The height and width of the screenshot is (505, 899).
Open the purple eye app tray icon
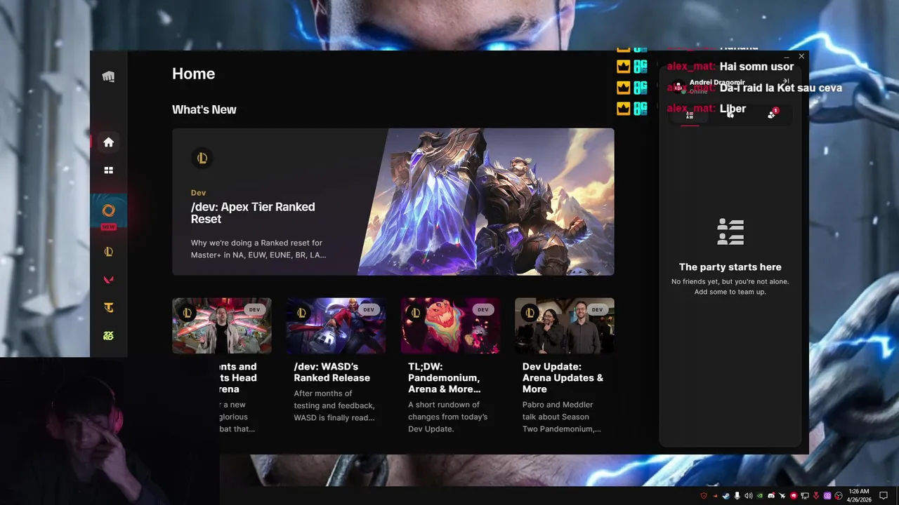click(x=827, y=496)
